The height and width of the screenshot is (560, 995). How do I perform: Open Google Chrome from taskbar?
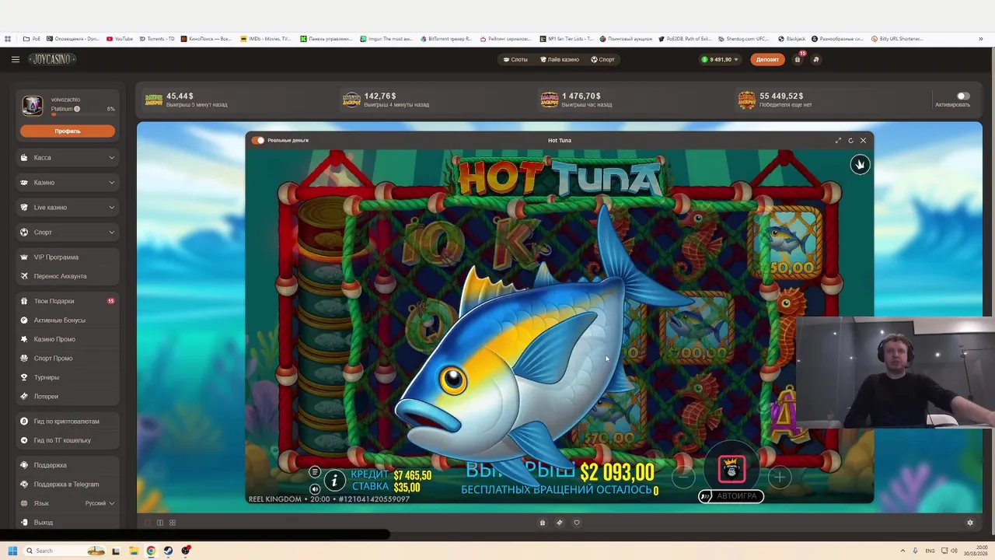[x=151, y=551]
